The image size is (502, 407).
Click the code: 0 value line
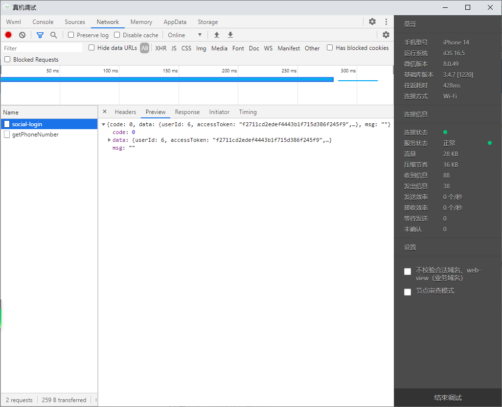click(x=124, y=132)
